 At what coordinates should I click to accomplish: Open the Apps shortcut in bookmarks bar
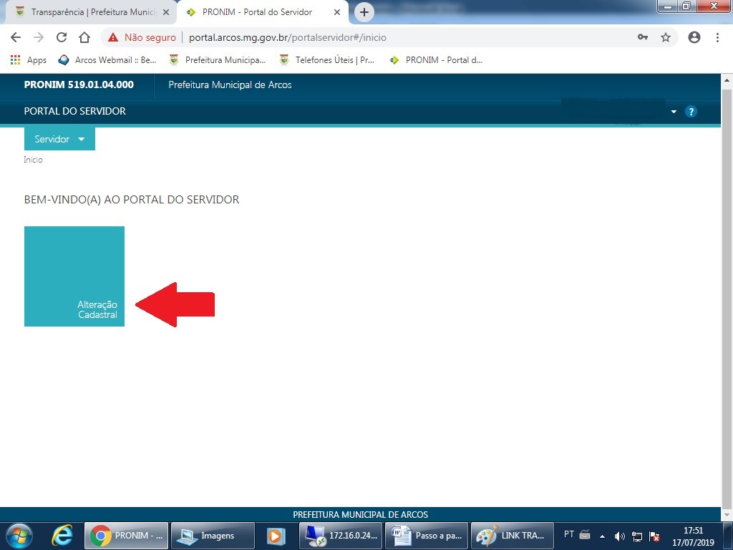29,60
